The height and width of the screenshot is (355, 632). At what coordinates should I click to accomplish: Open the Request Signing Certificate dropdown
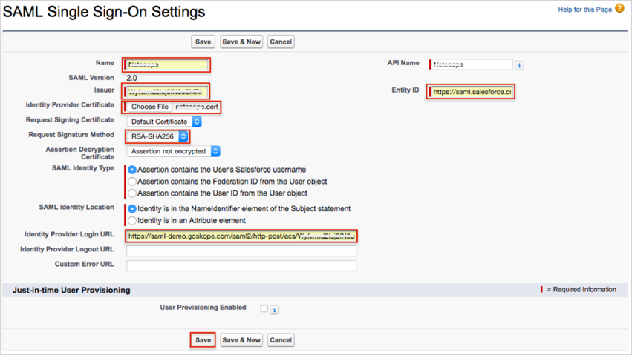[164, 122]
